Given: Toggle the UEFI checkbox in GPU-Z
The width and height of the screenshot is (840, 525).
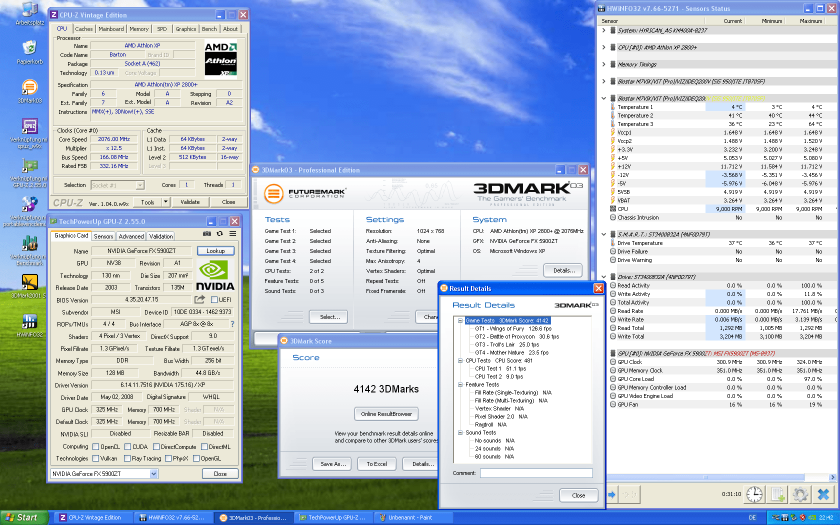Looking at the screenshot, I should pos(214,300).
